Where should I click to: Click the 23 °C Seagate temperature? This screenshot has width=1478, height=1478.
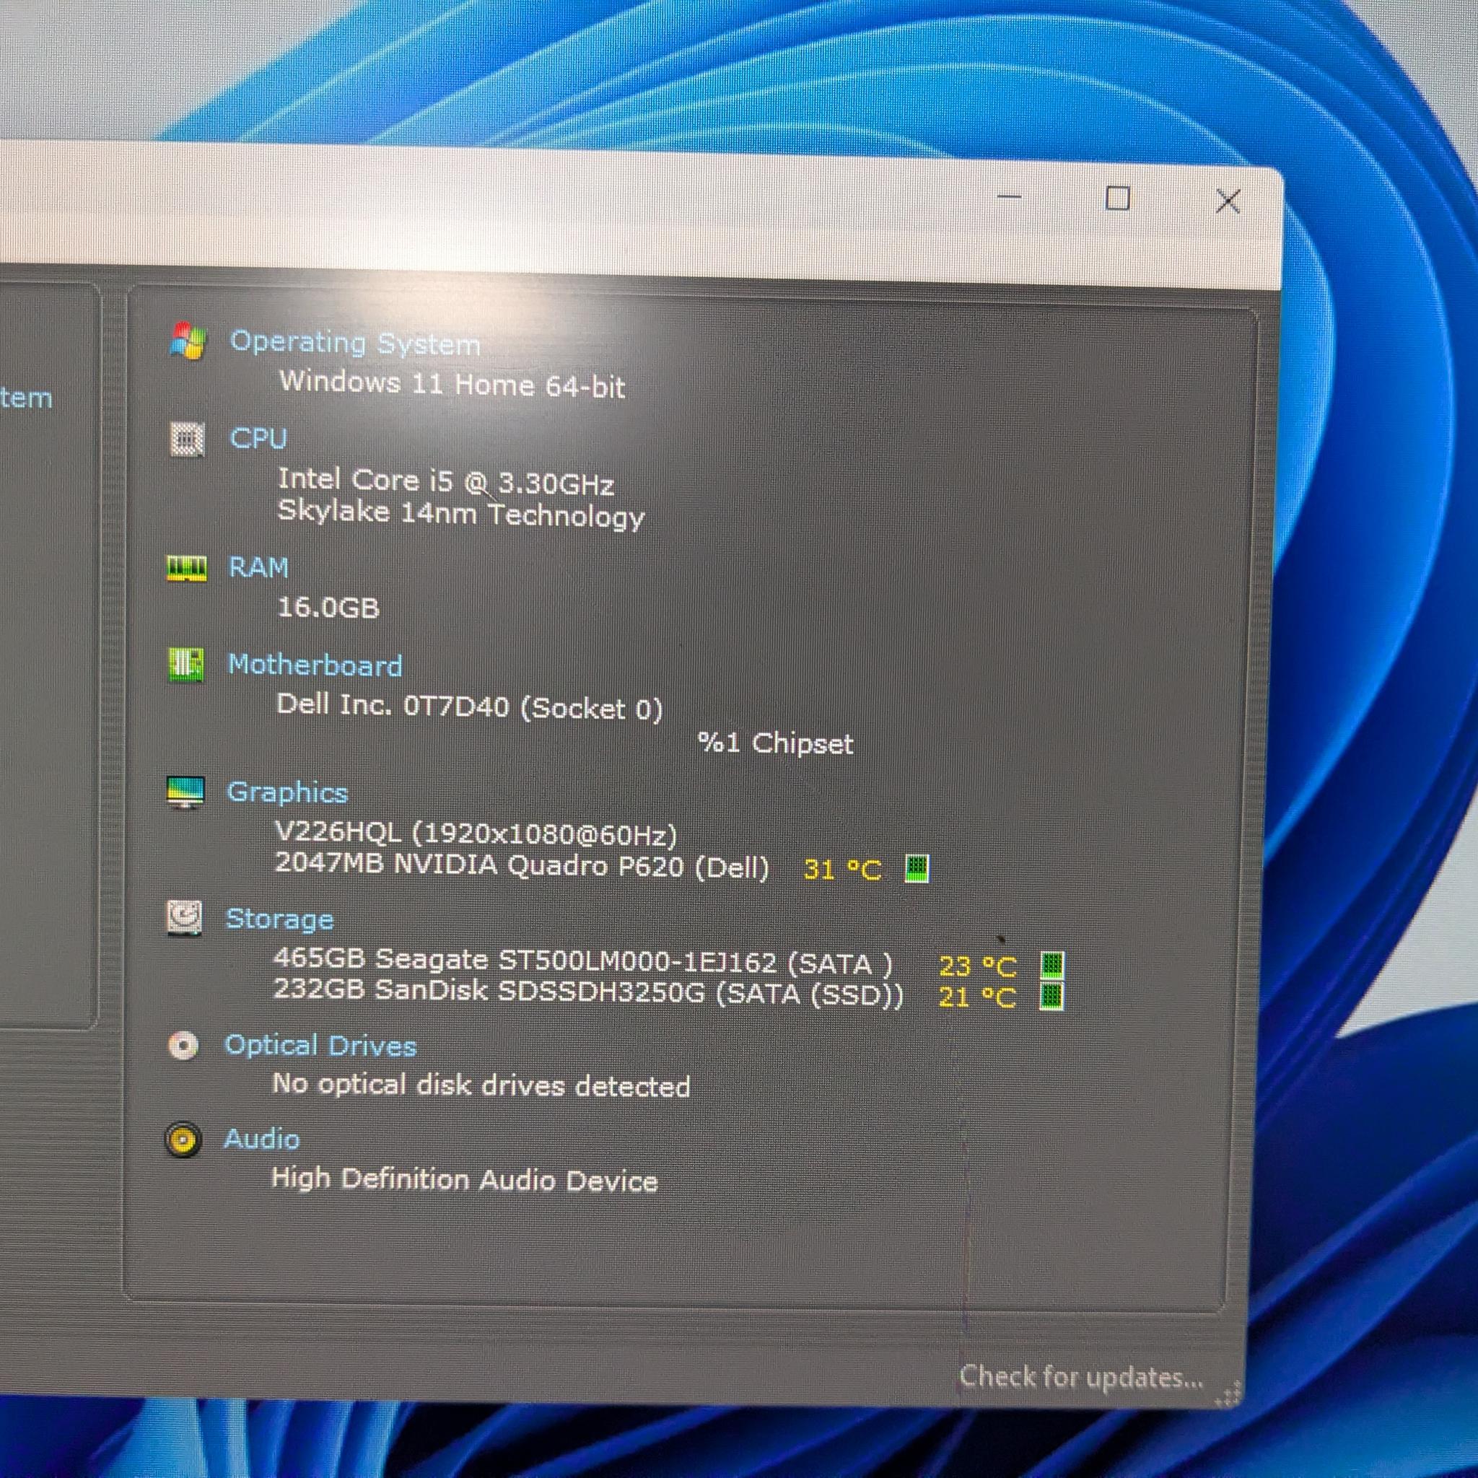[x=977, y=966]
